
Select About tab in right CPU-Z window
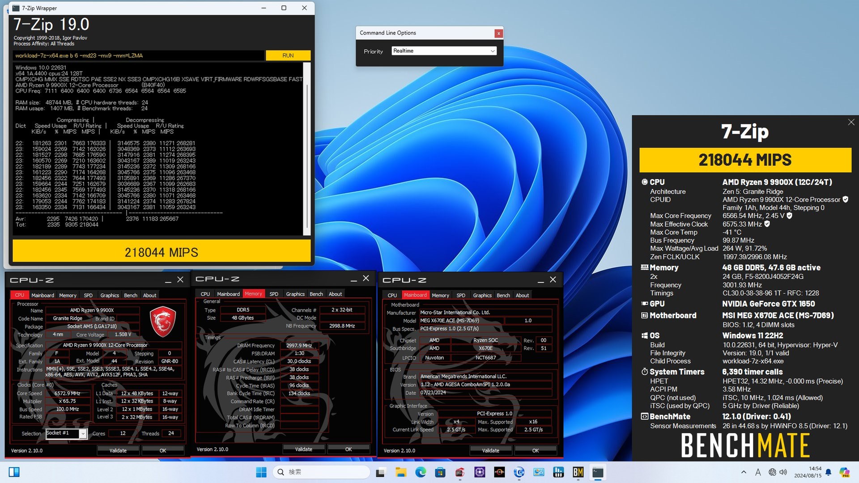(x=522, y=295)
